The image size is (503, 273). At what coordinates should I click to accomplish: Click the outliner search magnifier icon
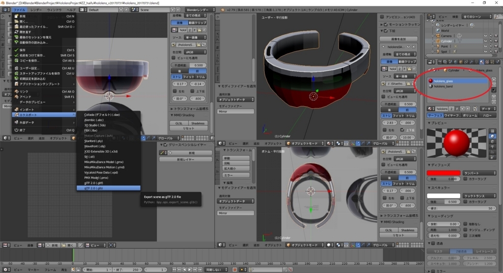point(496,16)
